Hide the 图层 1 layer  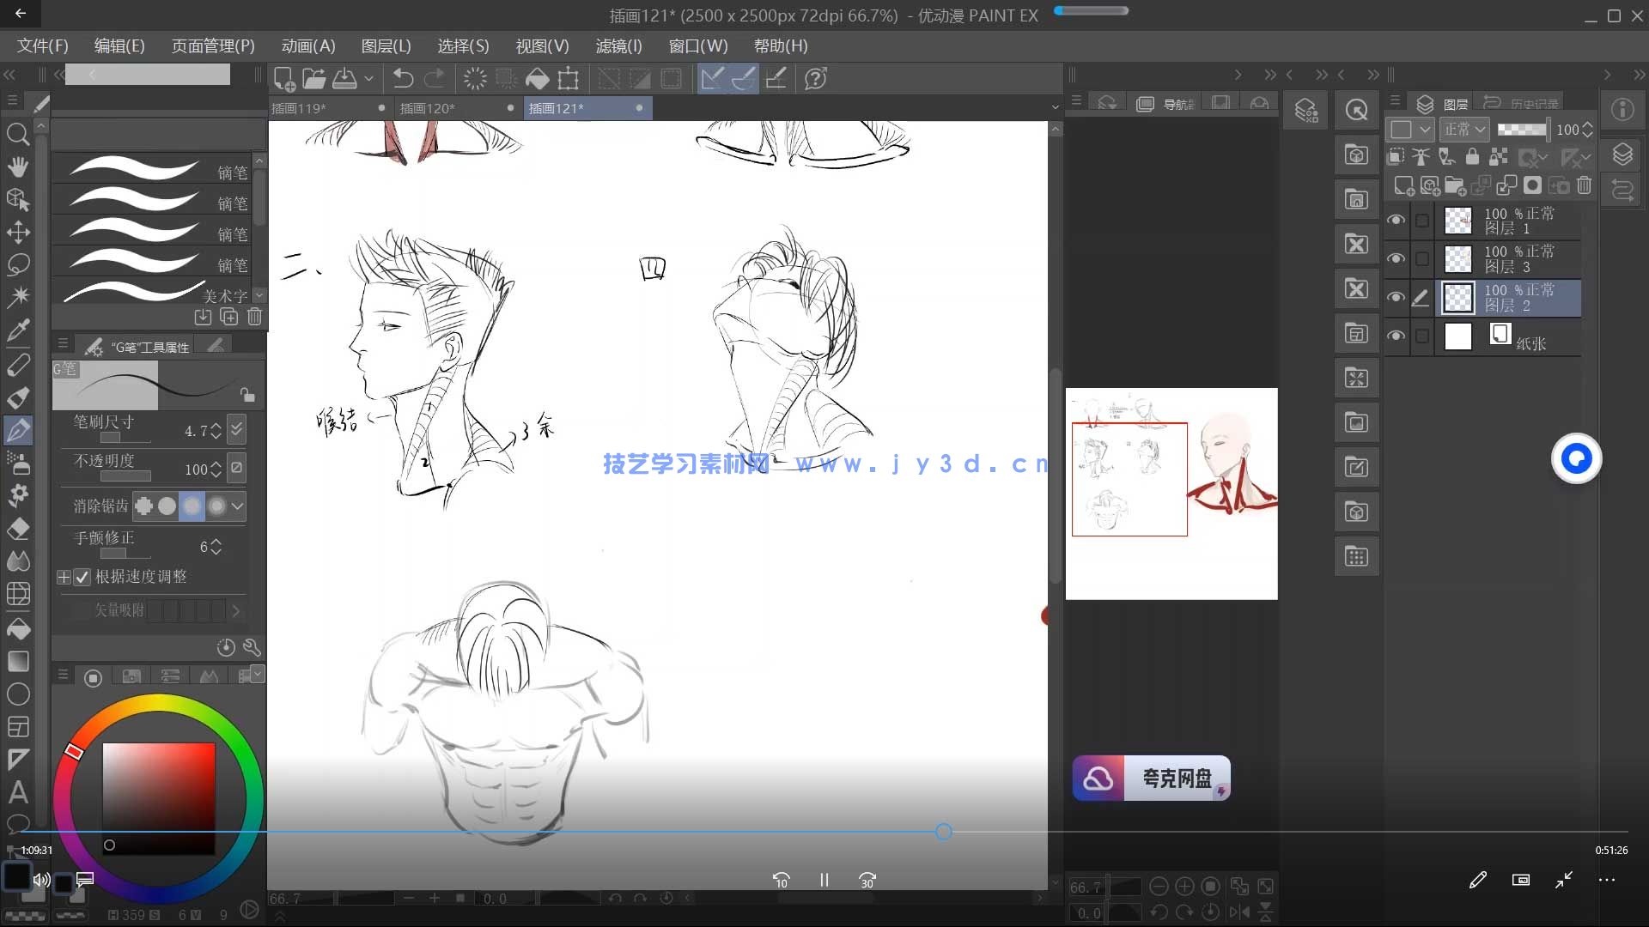[1396, 221]
